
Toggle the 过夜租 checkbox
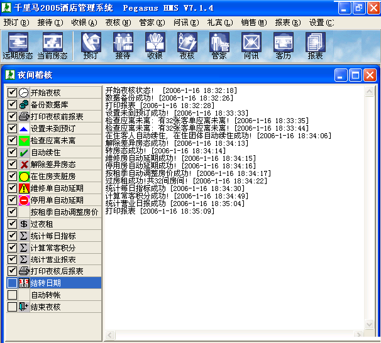click(x=12, y=224)
